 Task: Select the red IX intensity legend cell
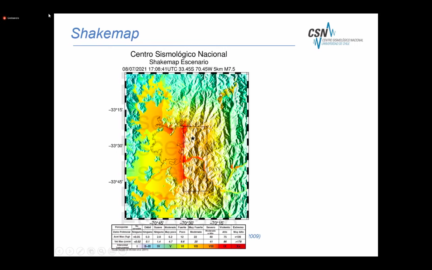tap(225, 246)
